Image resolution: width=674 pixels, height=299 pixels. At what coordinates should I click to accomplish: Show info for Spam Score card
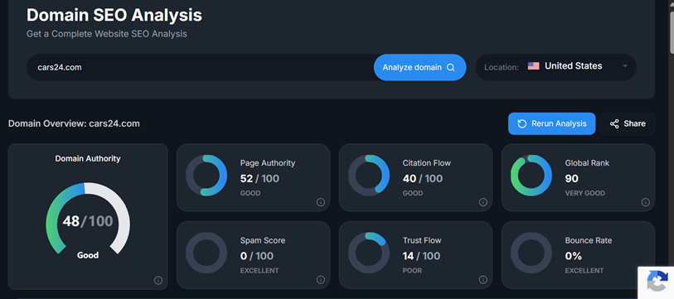[321, 280]
